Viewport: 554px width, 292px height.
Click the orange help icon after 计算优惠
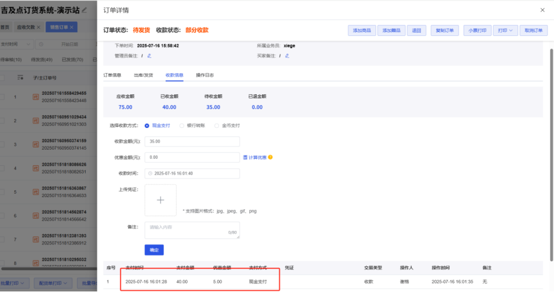coord(270,158)
